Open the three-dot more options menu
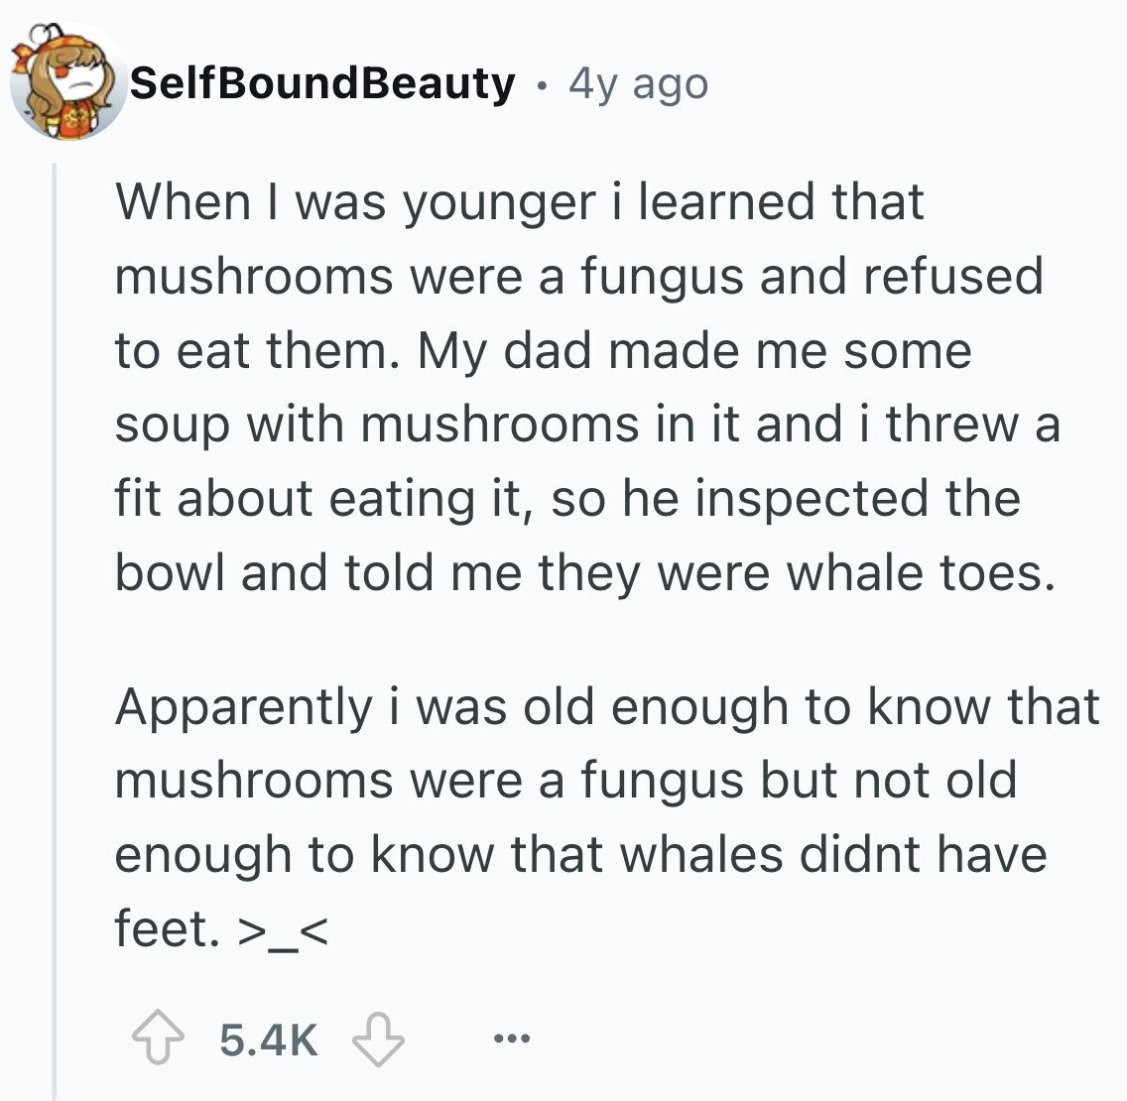This screenshot has height=1101, width=1127. pyautogui.click(x=512, y=1038)
